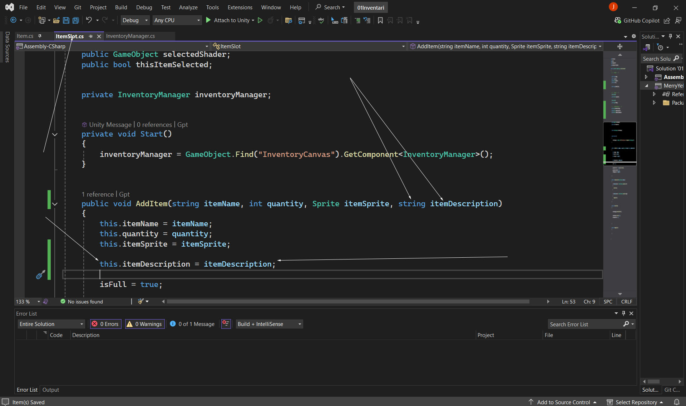Screen dimensions: 686x406
Task: Click the Undo arrow icon
Action: click(x=89, y=20)
